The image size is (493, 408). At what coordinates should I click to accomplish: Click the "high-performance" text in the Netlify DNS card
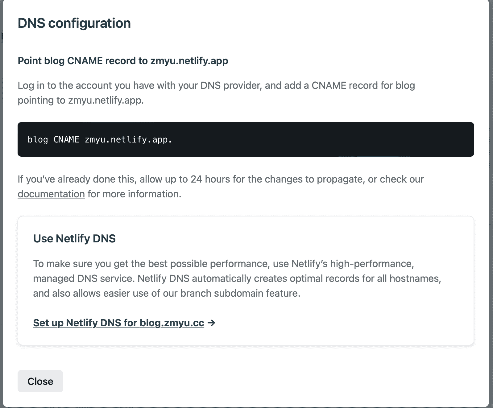(x=371, y=264)
